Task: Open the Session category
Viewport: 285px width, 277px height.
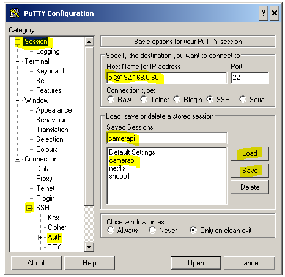Action: click(36, 42)
